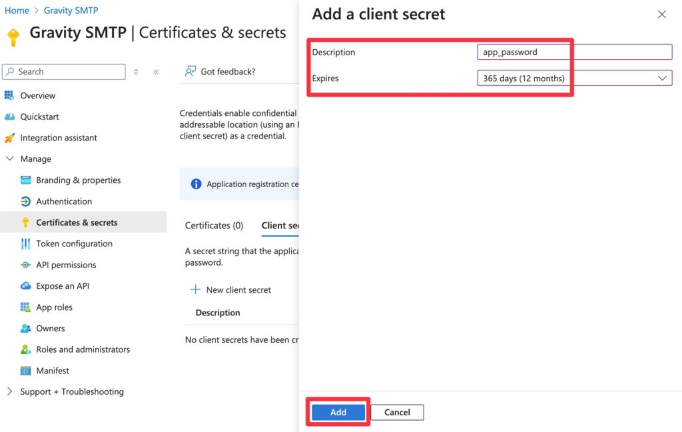This screenshot has width=682, height=432.
Task: Collapse the sidebar with double chevron
Action: [156, 72]
